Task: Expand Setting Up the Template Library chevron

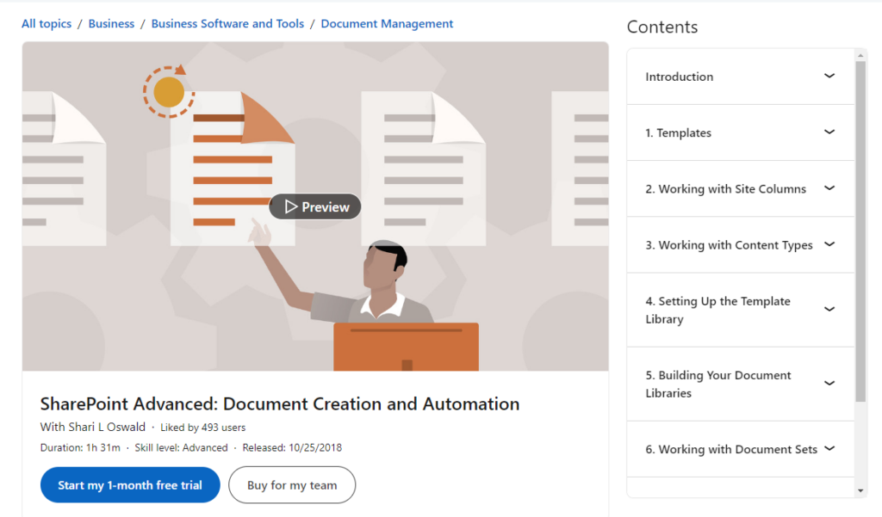Action: (x=829, y=309)
